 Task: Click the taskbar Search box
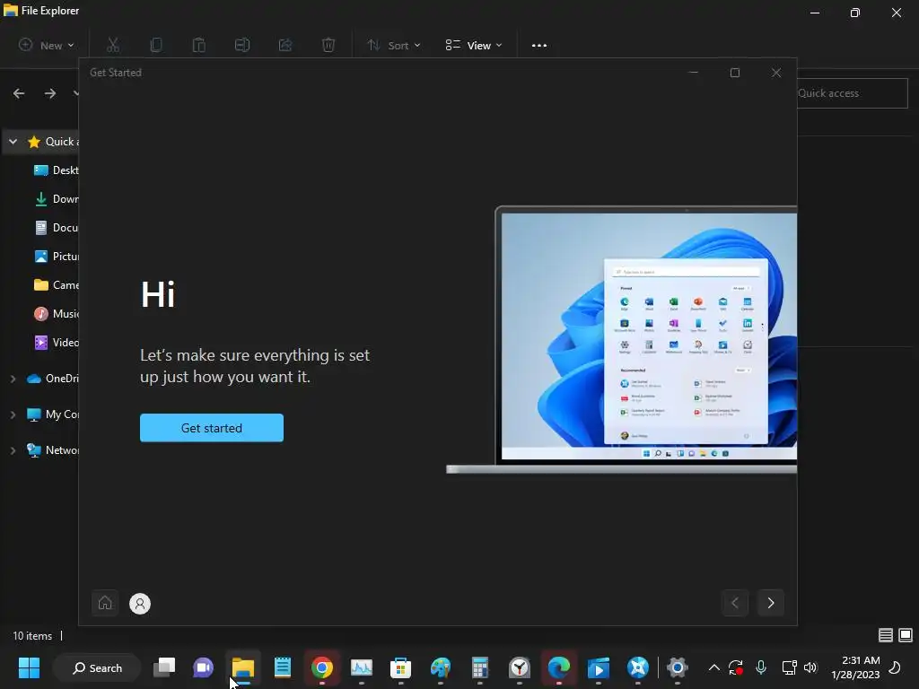(97, 667)
